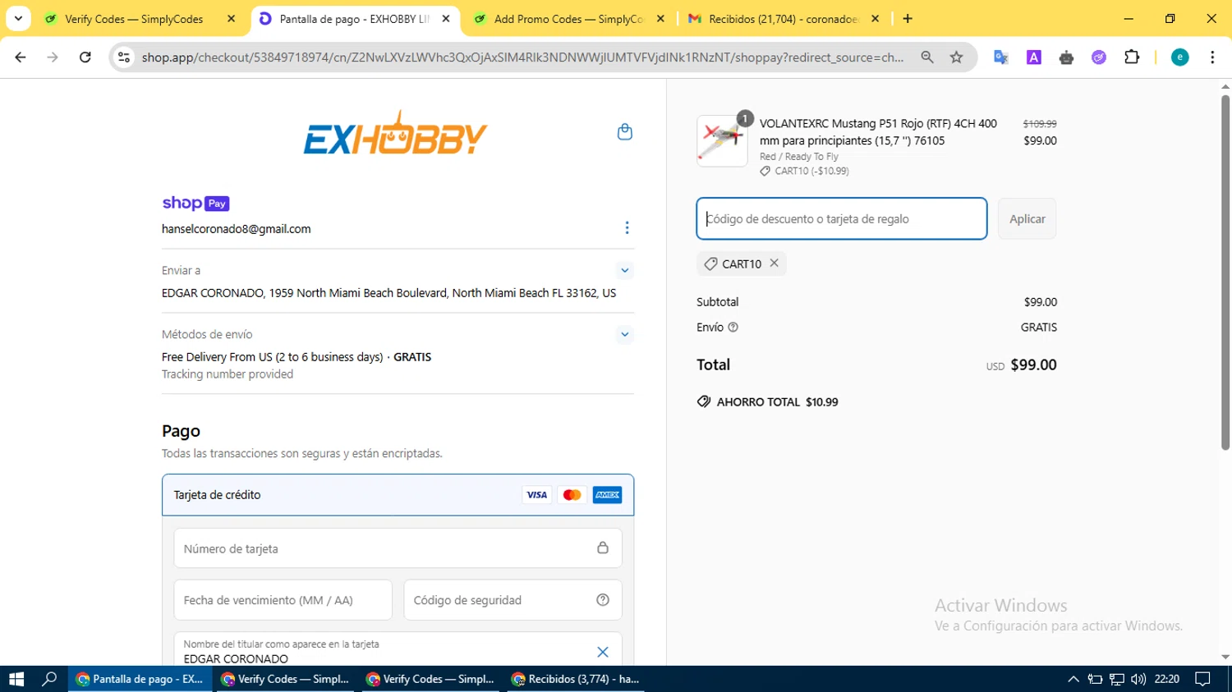Bookmark this page with the star icon

956,57
